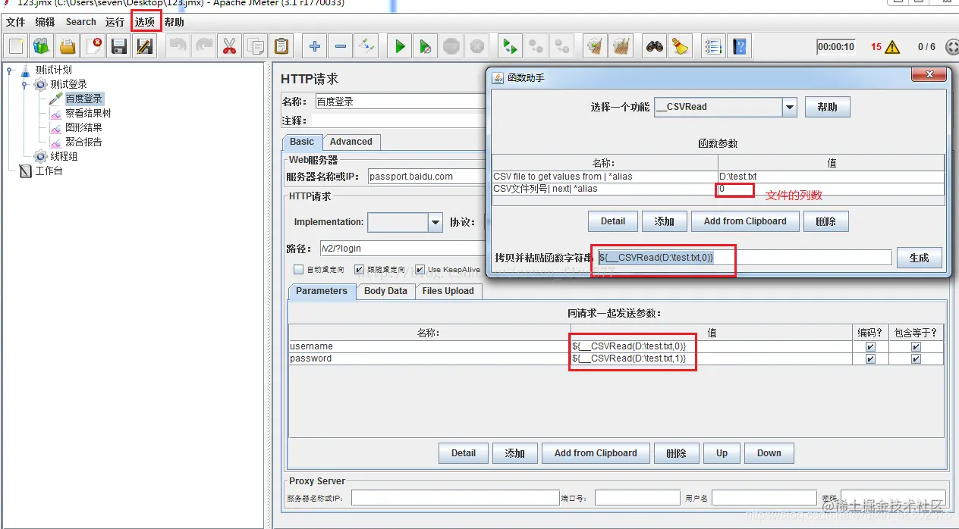This screenshot has height=529, width=959.
Task: Toggle 包含等于 checkbox for password row
Action: [916, 358]
